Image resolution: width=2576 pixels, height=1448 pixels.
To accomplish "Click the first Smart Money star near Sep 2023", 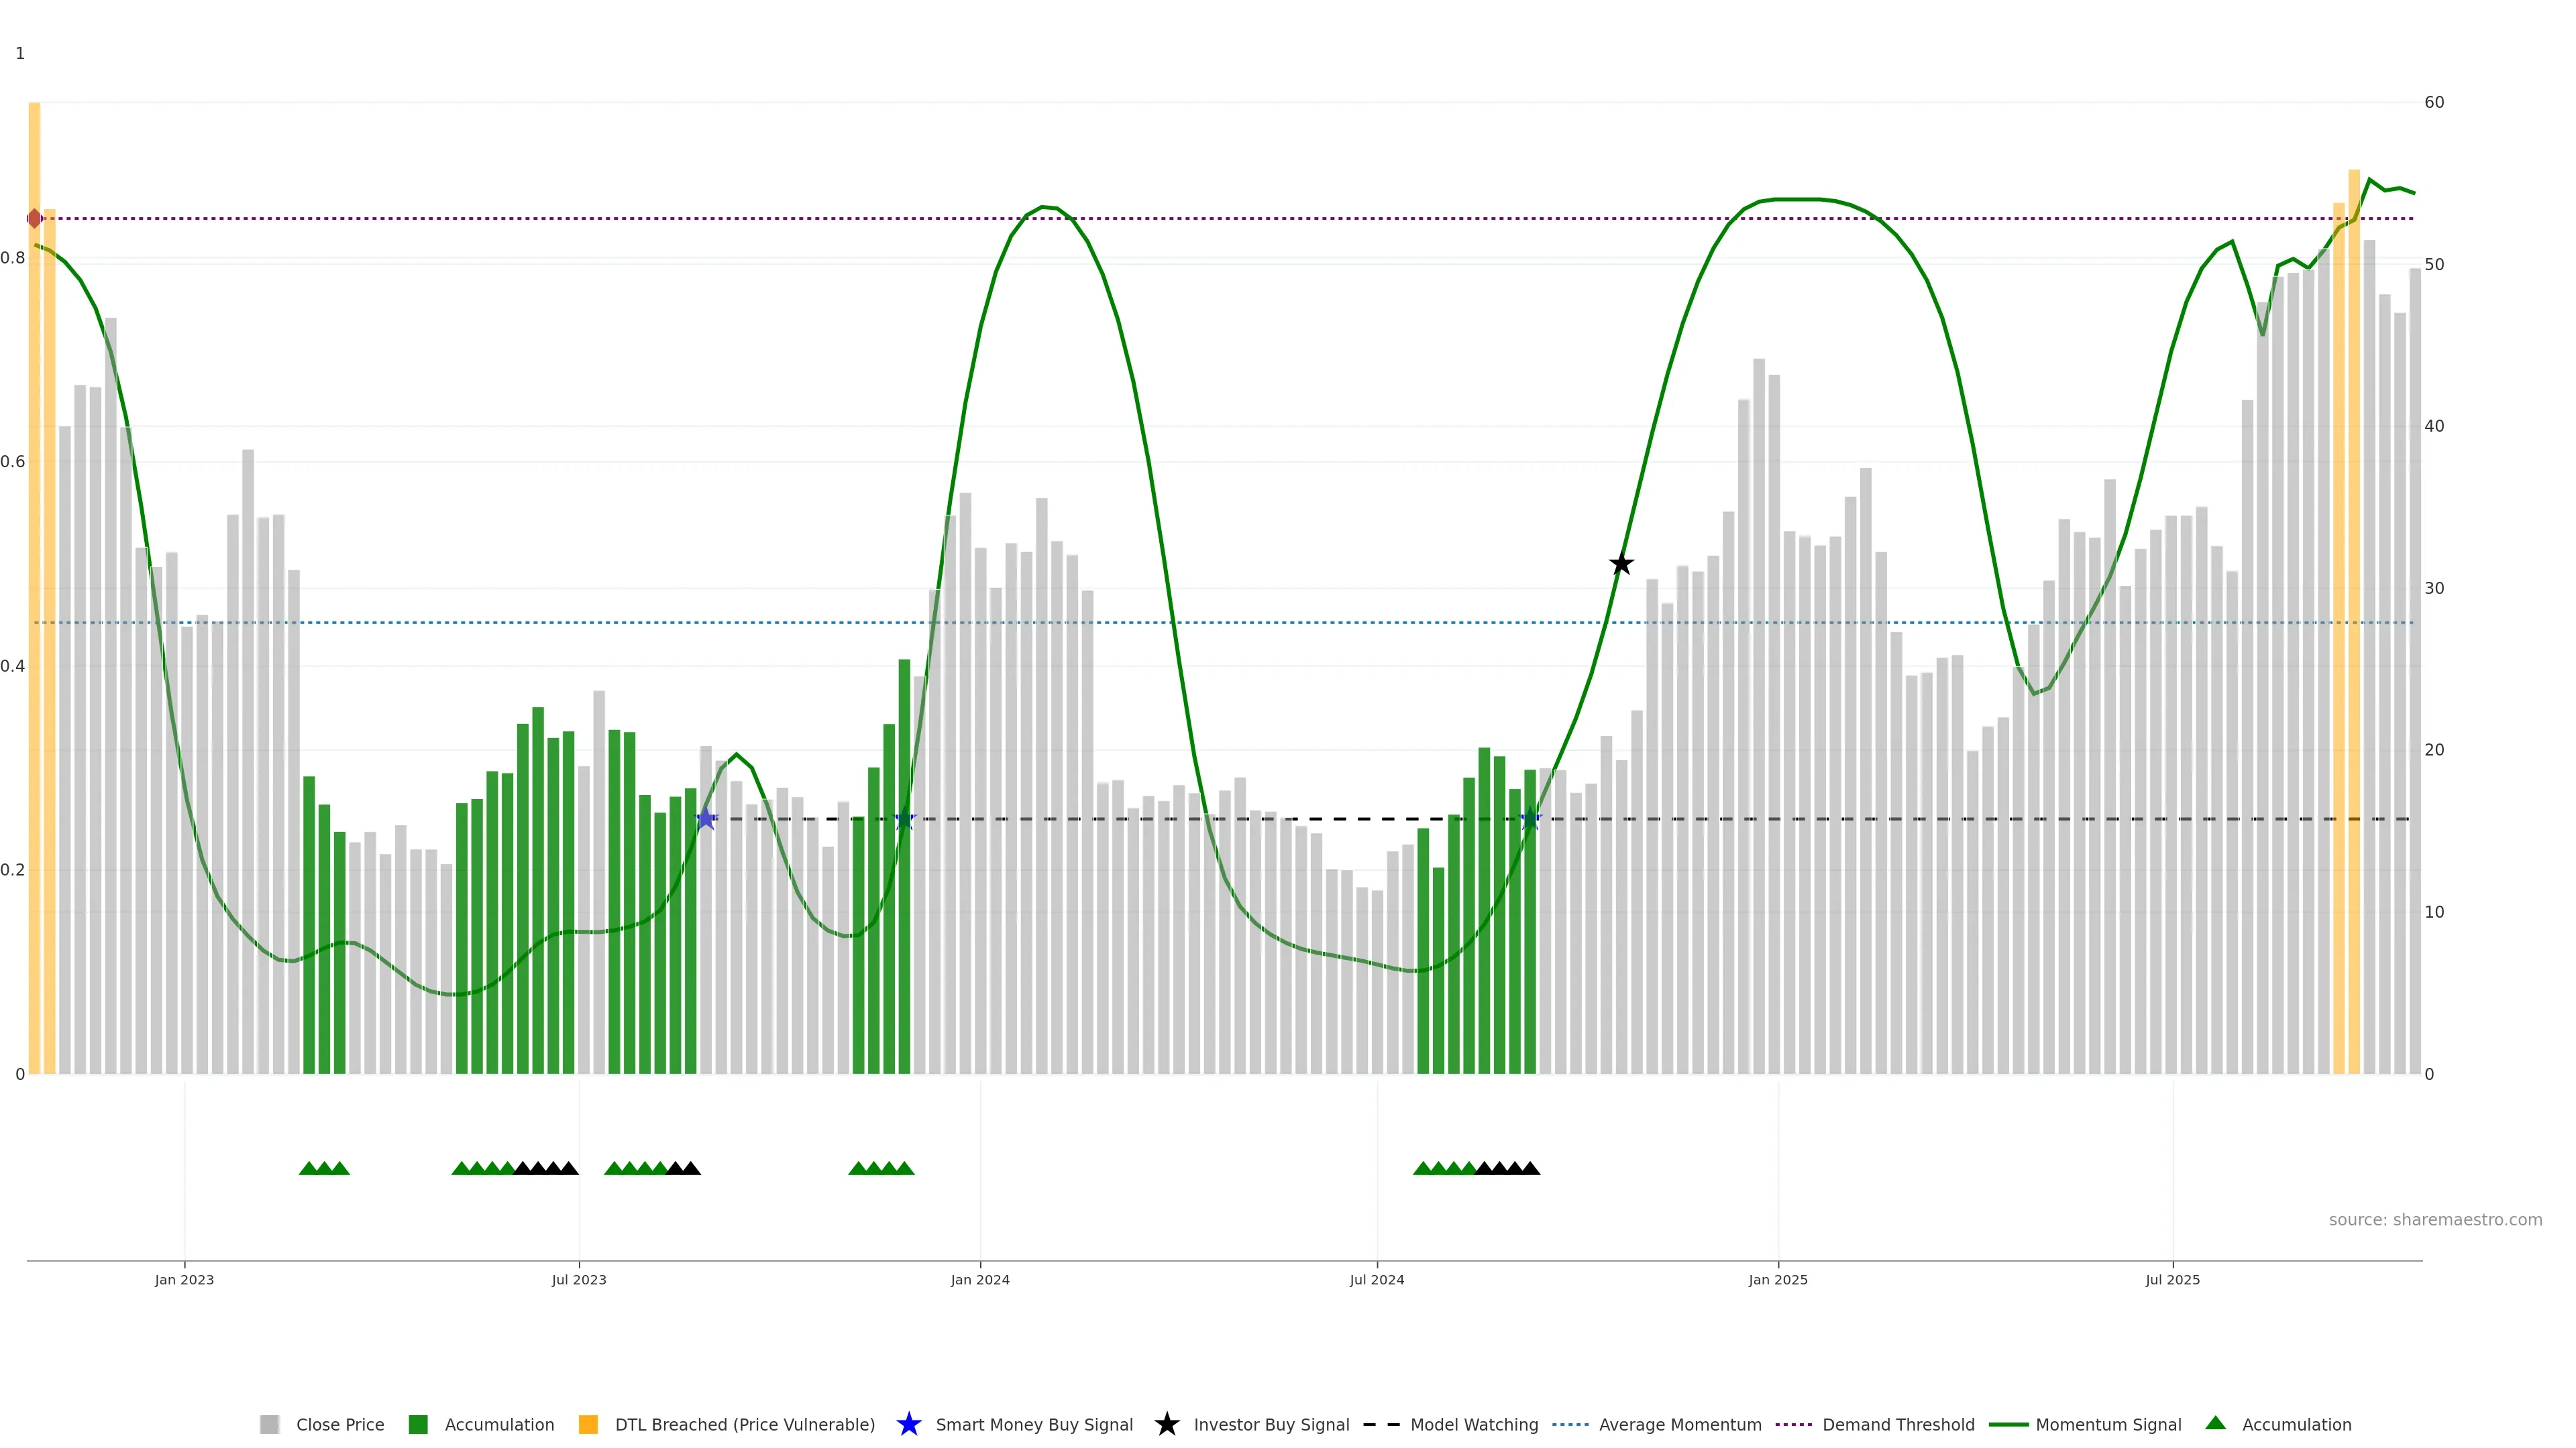I will pyautogui.click(x=706, y=819).
